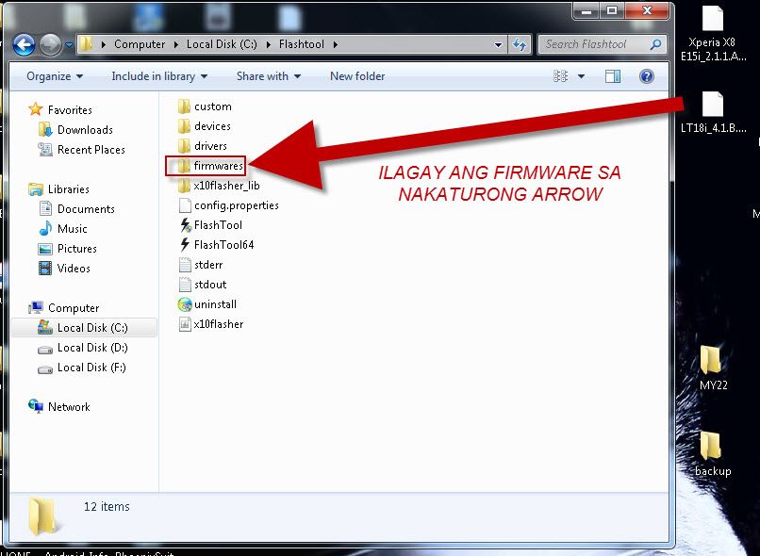Select the stderr file
Viewport: 760px width, 556px height.
[201, 265]
